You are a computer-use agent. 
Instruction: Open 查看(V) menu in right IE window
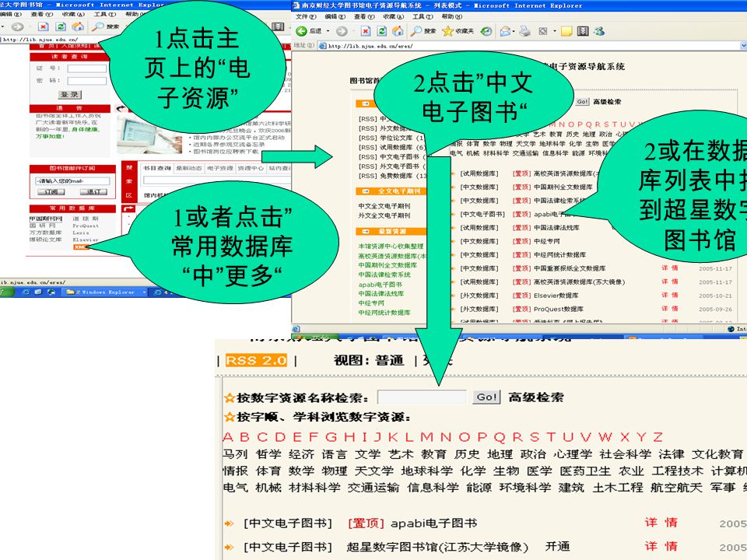364,16
